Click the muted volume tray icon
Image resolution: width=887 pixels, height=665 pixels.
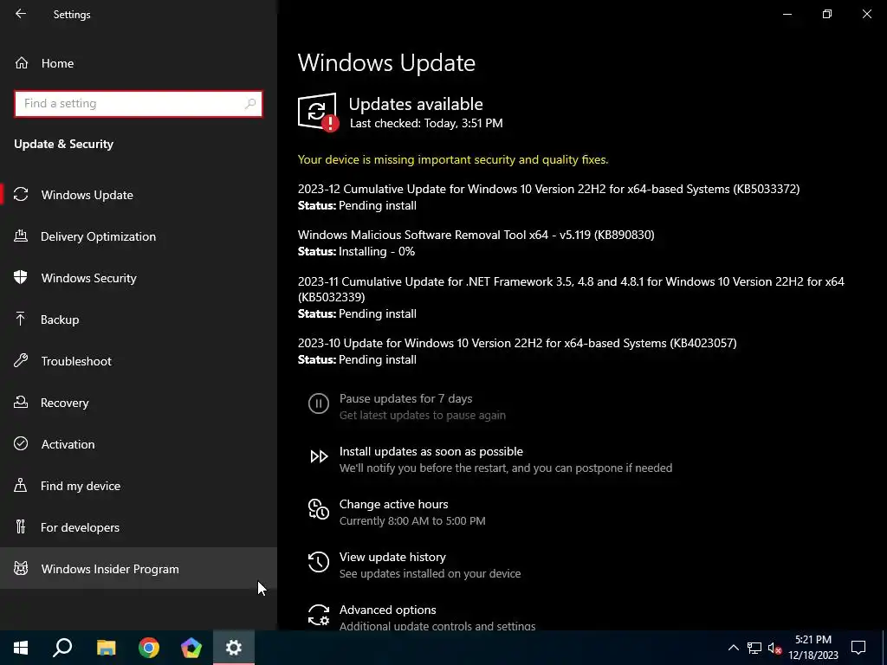pyautogui.click(x=774, y=648)
